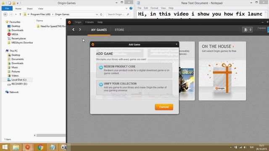
Task: Open Google Chrome from the taskbar
Action: 40,147
